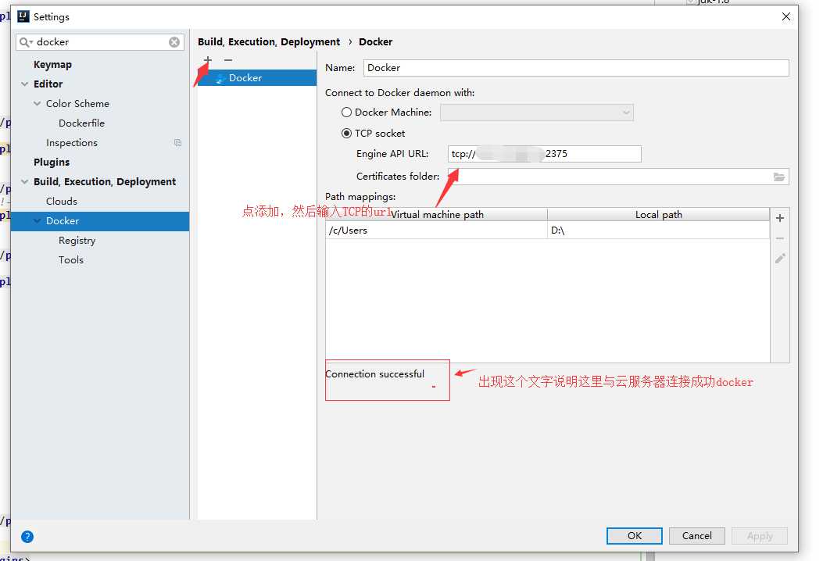
Task: Open Inspections settings
Action: (71, 143)
